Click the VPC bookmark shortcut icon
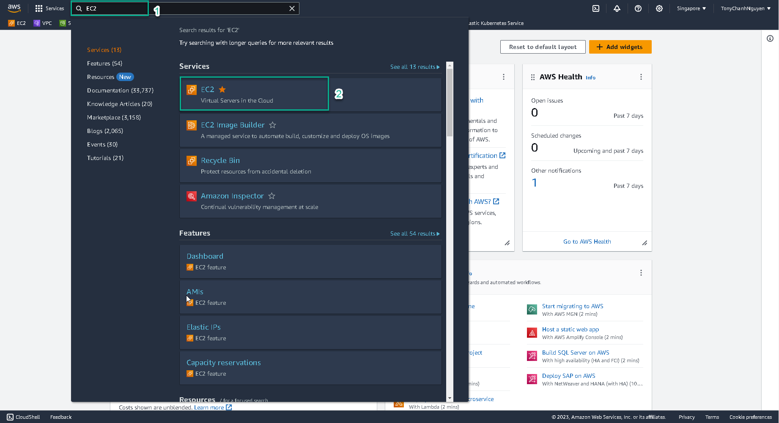This screenshot has width=779, height=423. 37,23
